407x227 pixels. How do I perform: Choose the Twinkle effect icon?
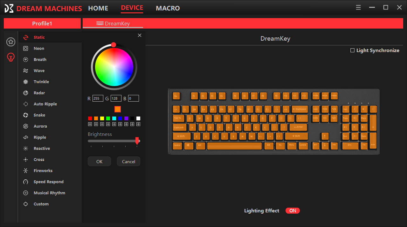pyautogui.click(x=26, y=82)
